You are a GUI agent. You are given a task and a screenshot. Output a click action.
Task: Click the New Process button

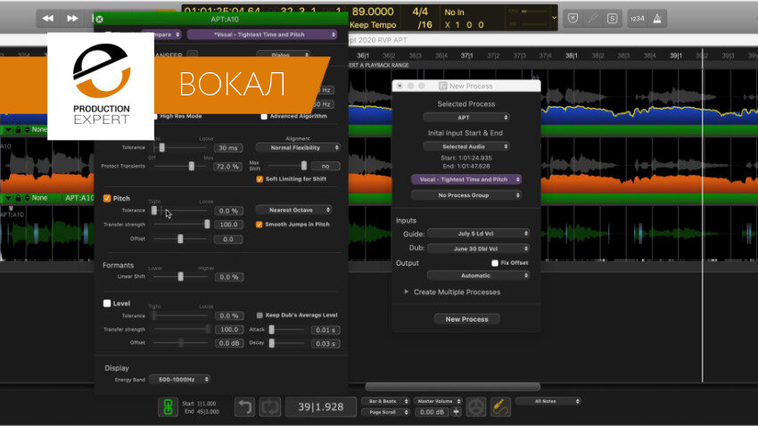click(467, 319)
